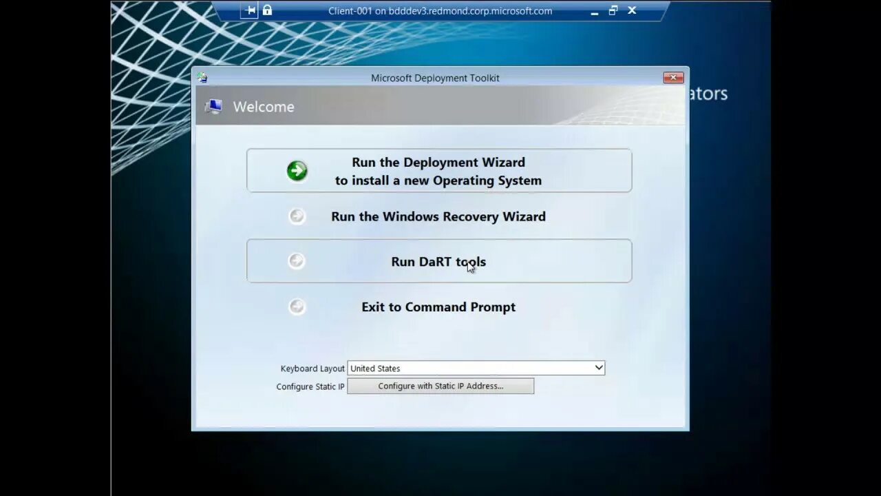Minimize the remote connection bar
881x496 pixels.
[595, 12]
